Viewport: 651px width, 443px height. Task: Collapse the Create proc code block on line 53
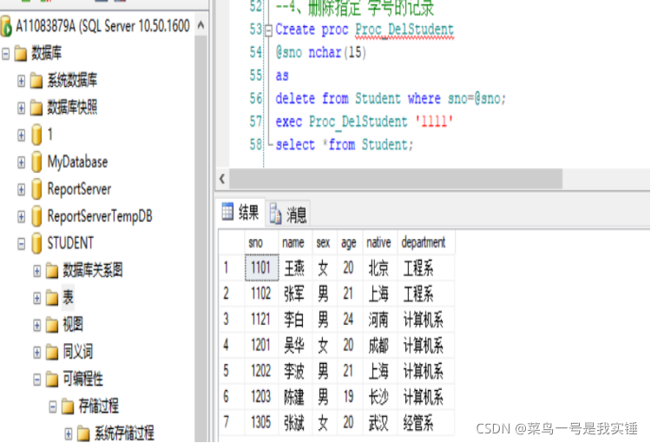point(268,30)
